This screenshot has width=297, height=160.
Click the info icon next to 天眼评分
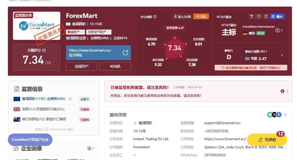click(x=44, y=50)
